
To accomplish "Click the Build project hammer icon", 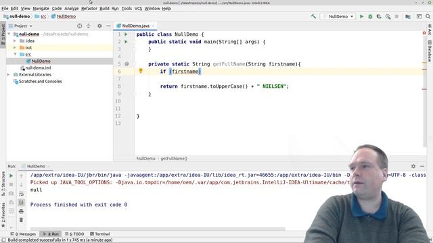I will click(313, 16).
